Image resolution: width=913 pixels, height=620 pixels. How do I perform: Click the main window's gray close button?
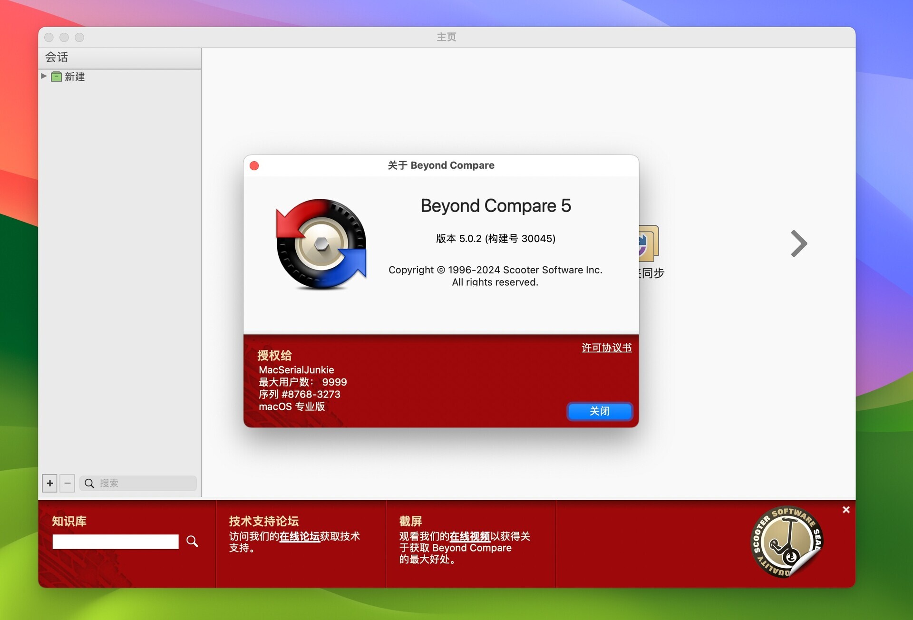click(49, 37)
